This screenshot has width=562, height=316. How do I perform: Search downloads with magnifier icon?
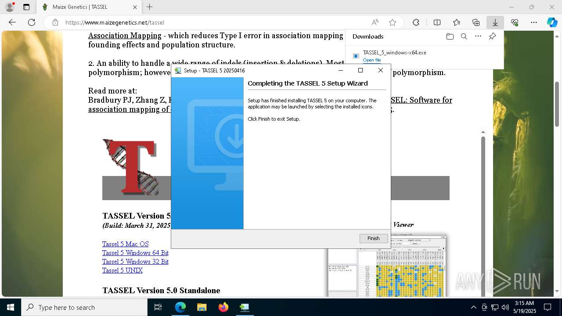(x=464, y=36)
